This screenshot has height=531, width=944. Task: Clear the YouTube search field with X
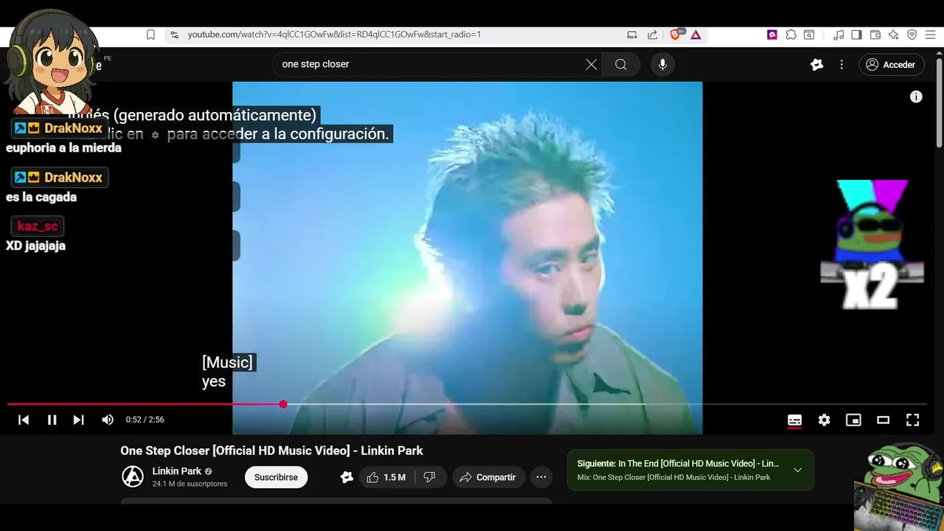tap(591, 64)
